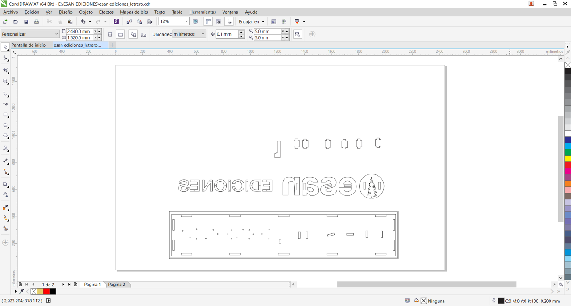571x306 pixels.
Task: Select the Pick tool in the toolbox
Action: click(x=5, y=47)
